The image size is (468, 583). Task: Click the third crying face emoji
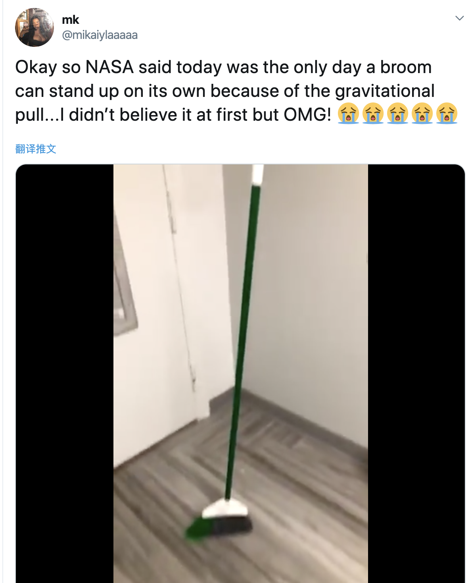[397, 114]
